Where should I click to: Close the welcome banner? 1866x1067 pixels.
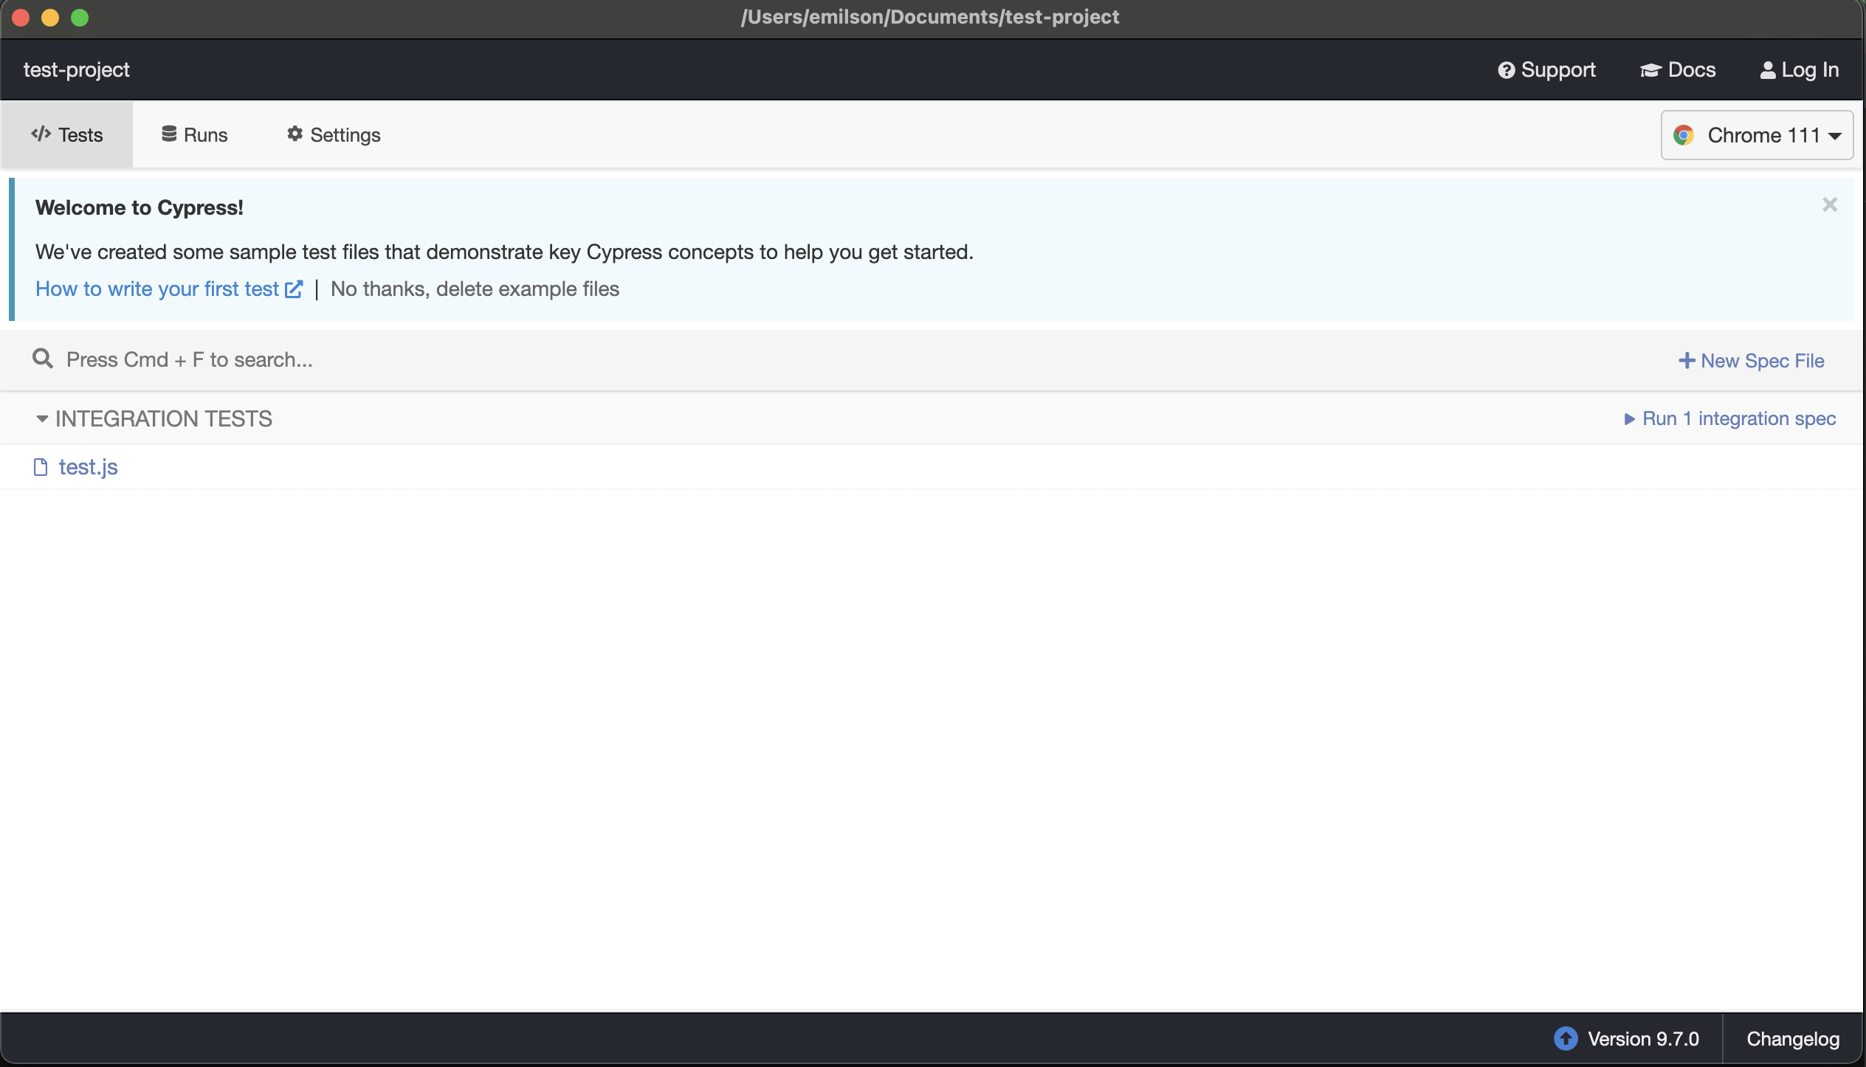1830,205
